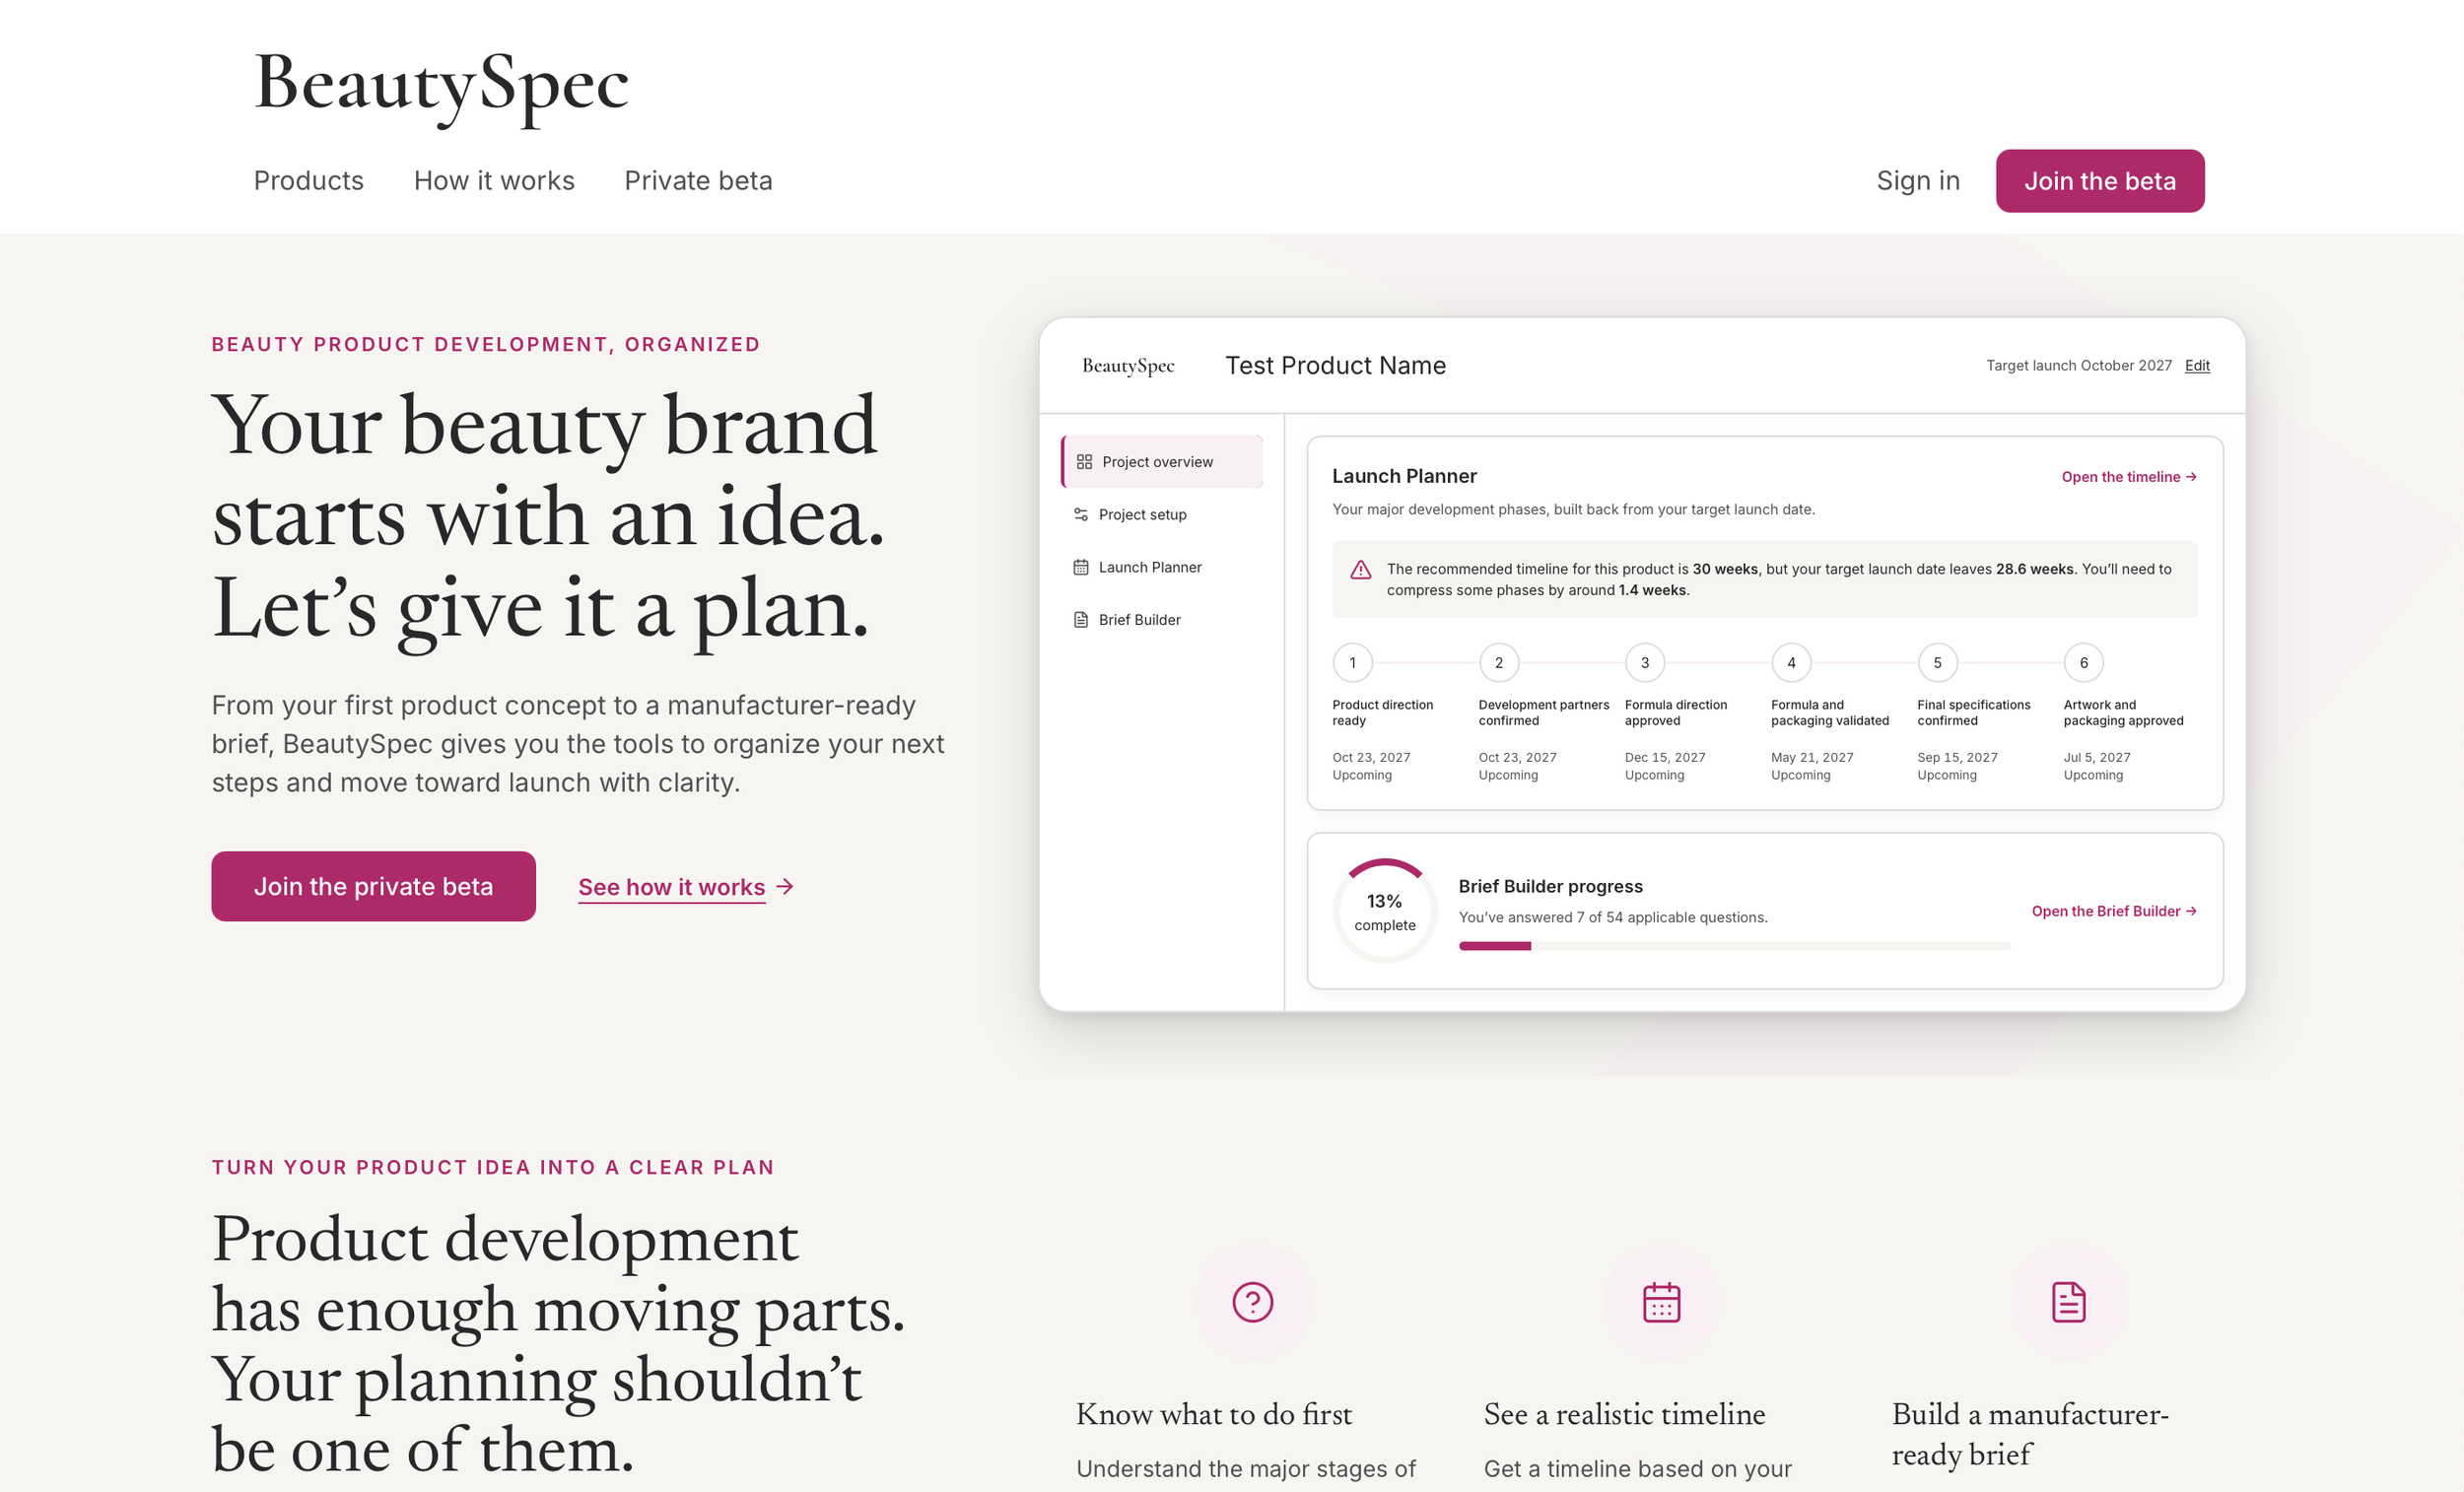
Task: Click the warning triangle icon in timeline alert
Action: point(1361,570)
